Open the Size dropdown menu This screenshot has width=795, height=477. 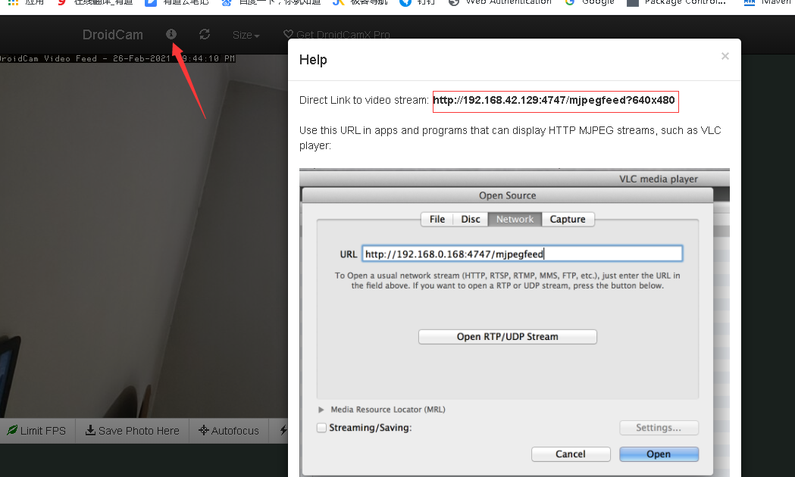pyautogui.click(x=246, y=35)
